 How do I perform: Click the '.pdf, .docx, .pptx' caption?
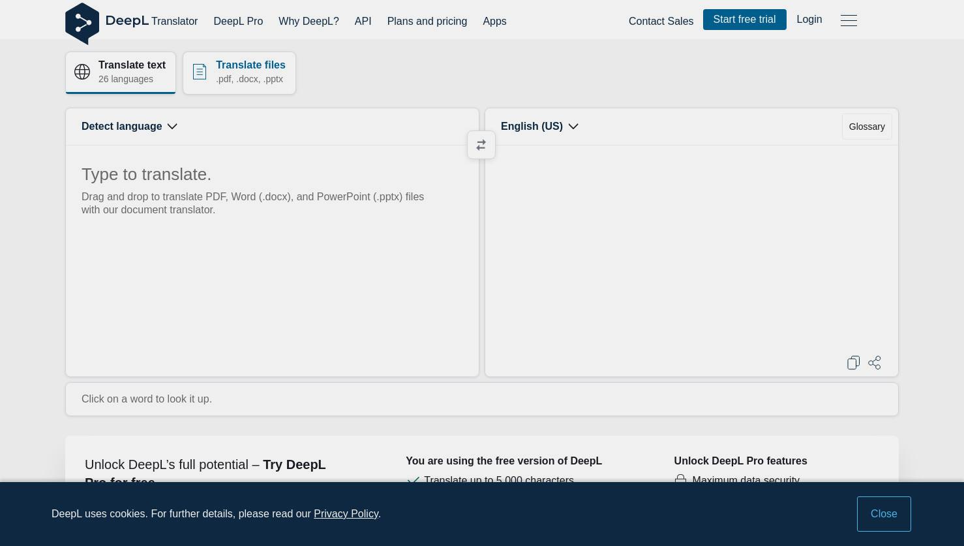pos(249,79)
